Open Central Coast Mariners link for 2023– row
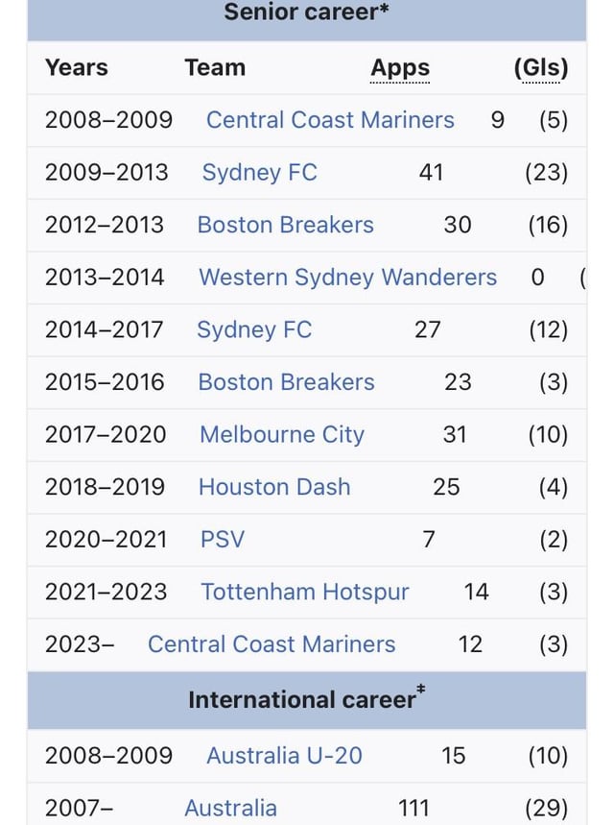This screenshot has width=614, height=825. coord(272,644)
